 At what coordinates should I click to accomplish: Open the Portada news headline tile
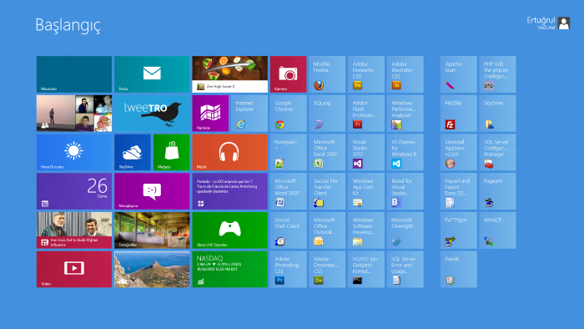click(229, 191)
